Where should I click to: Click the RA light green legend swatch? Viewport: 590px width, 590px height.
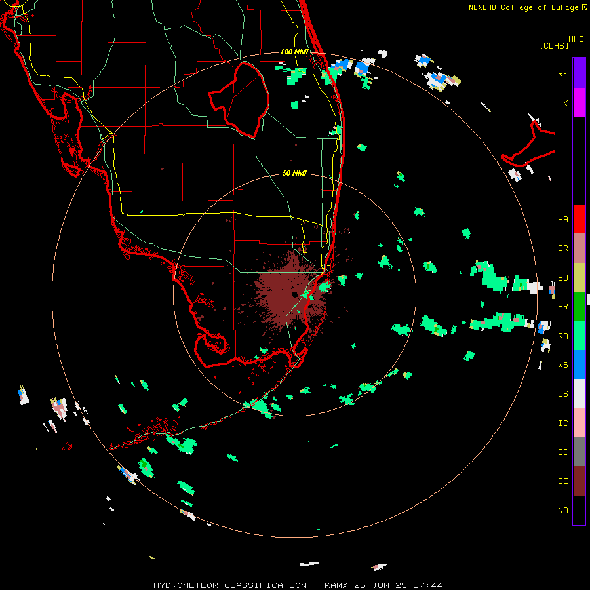pos(579,336)
